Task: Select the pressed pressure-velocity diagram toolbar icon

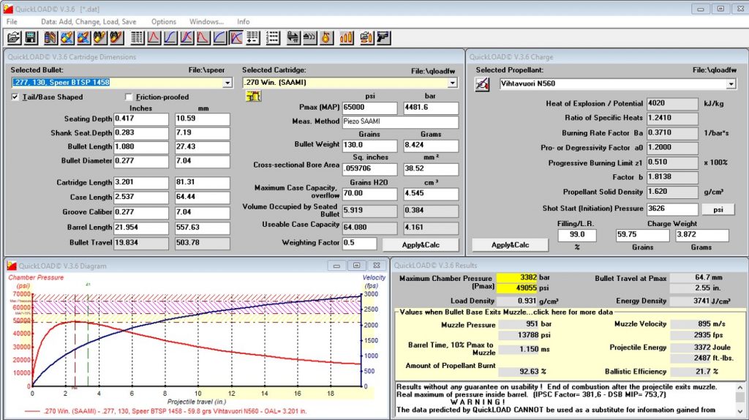Action: [236, 38]
